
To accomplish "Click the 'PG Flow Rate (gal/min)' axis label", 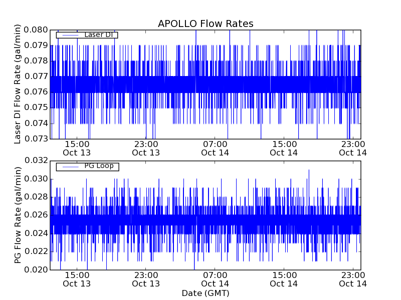I will point(18,215).
